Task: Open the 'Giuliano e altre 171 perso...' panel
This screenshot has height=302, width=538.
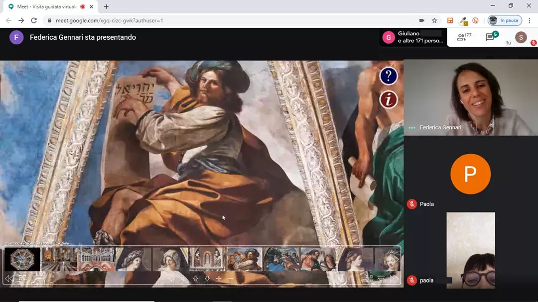Action: 414,37
